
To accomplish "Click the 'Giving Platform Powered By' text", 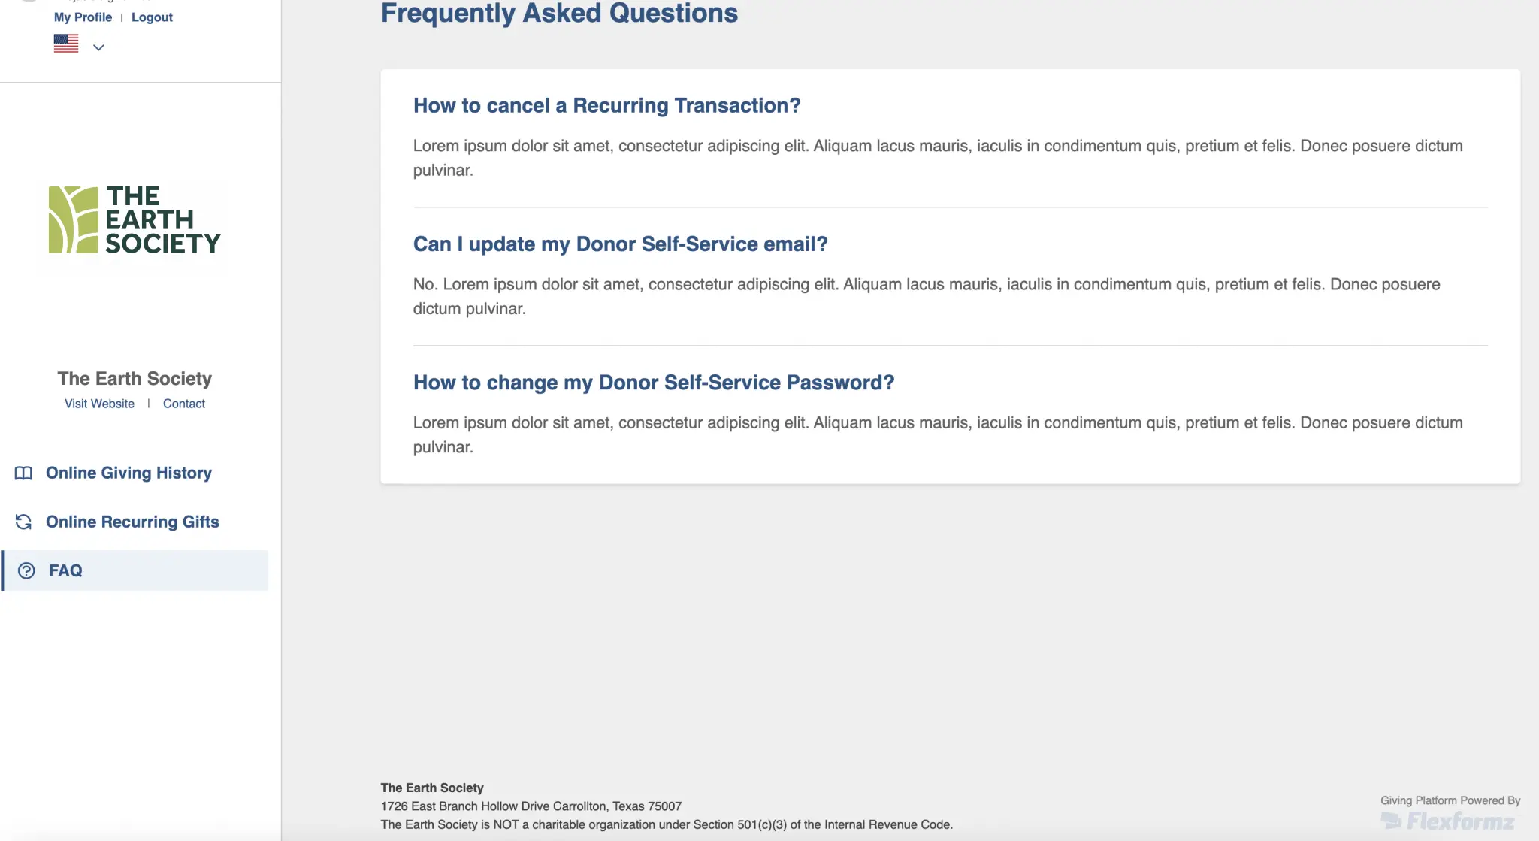I will coord(1450,800).
